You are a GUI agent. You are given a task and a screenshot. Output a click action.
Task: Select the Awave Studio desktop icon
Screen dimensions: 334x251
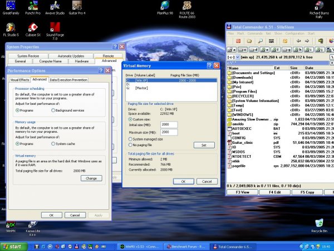[x=55, y=7]
